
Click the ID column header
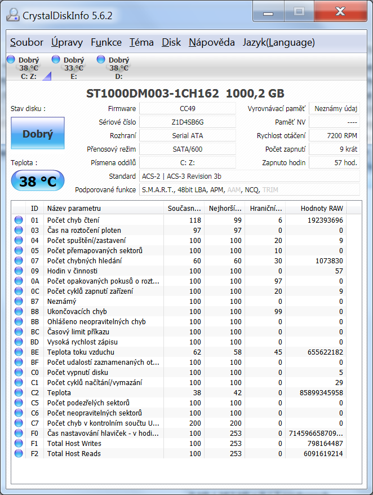pos(34,209)
